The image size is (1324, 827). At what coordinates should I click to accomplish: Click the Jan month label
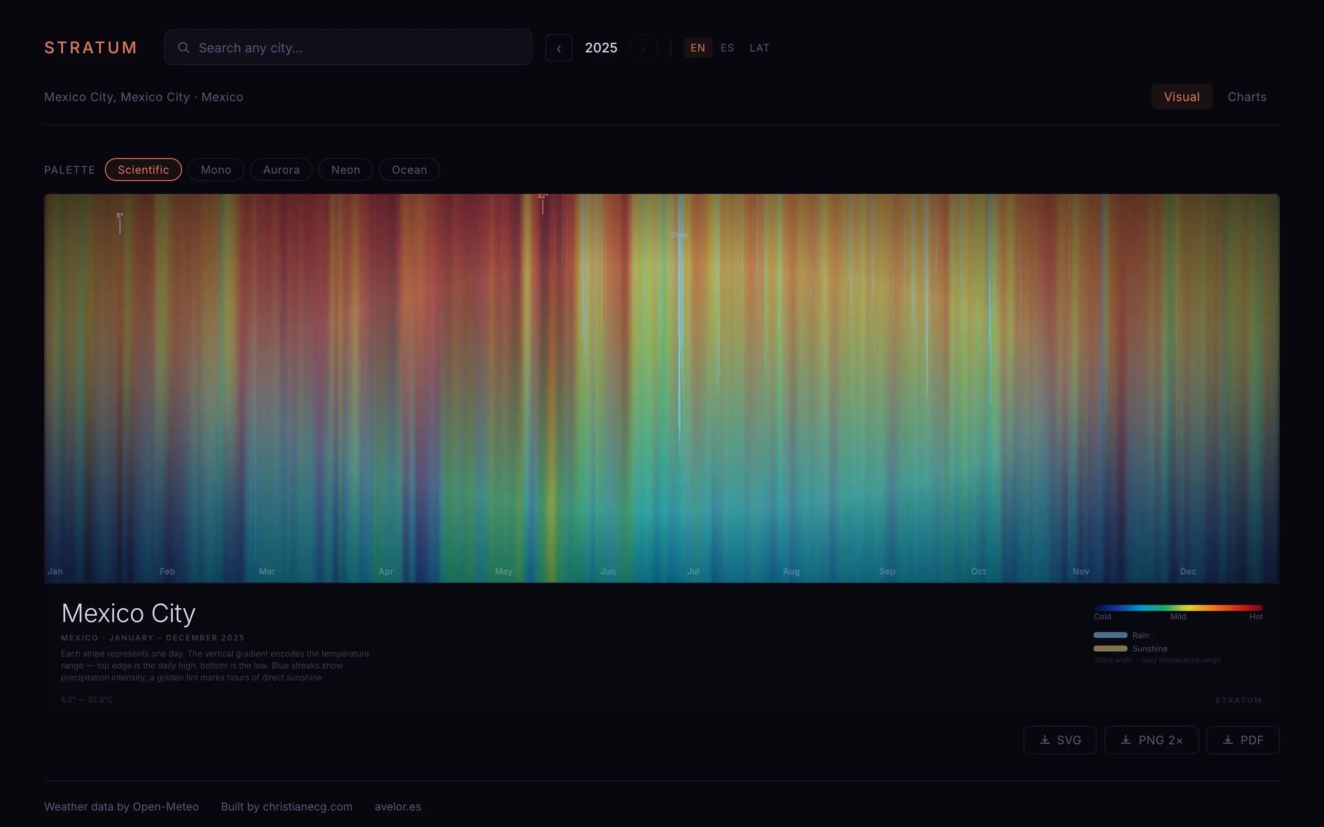pyautogui.click(x=55, y=571)
